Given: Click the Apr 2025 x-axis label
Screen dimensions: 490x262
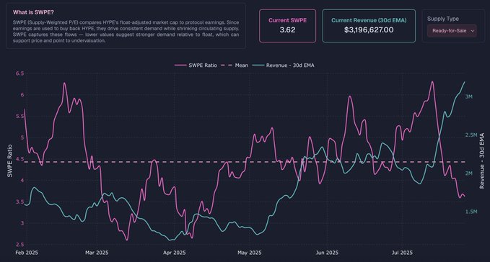Looking at the screenshot, I should tap(174, 253).
